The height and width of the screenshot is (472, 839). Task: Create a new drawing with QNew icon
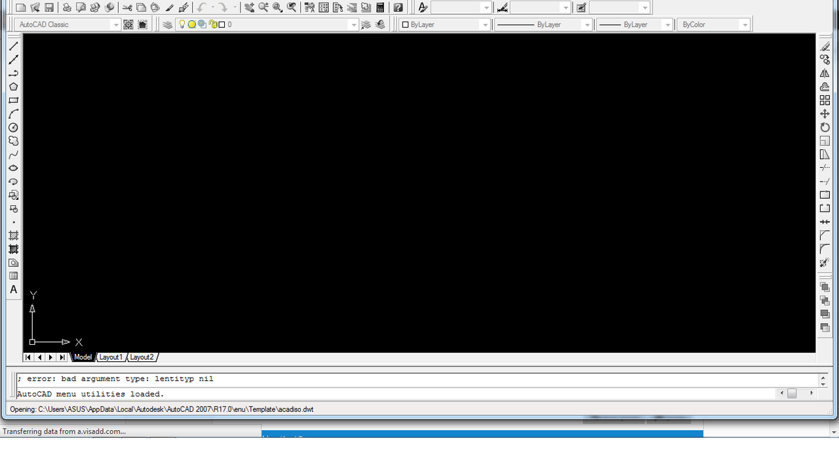pos(21,8)
